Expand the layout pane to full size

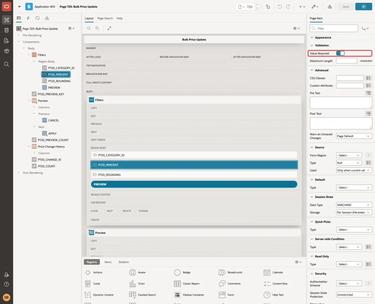109,28
